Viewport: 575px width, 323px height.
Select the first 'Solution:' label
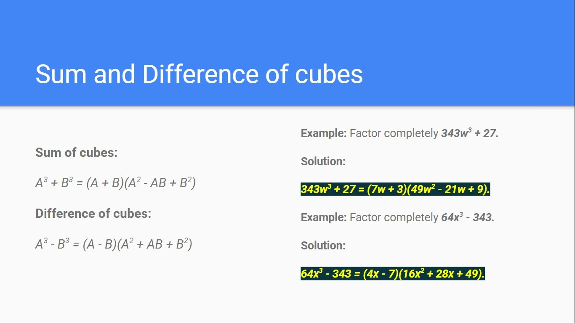point(323,161)
